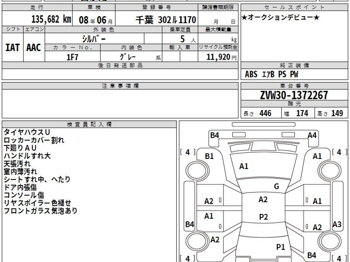Click the 検査員記入欄 header
This screenshot has width=350, height=262.
(89, 124)
